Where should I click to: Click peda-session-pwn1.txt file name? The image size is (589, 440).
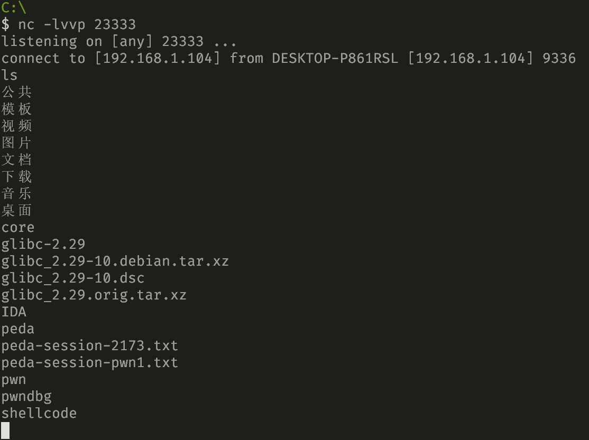89,363
